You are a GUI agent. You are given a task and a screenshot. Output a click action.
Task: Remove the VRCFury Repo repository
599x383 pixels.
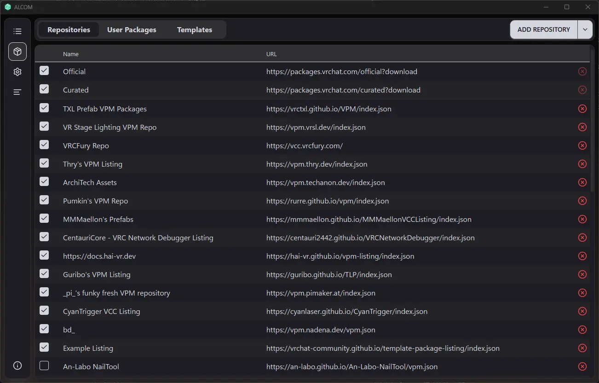click(x=582, y=145)
